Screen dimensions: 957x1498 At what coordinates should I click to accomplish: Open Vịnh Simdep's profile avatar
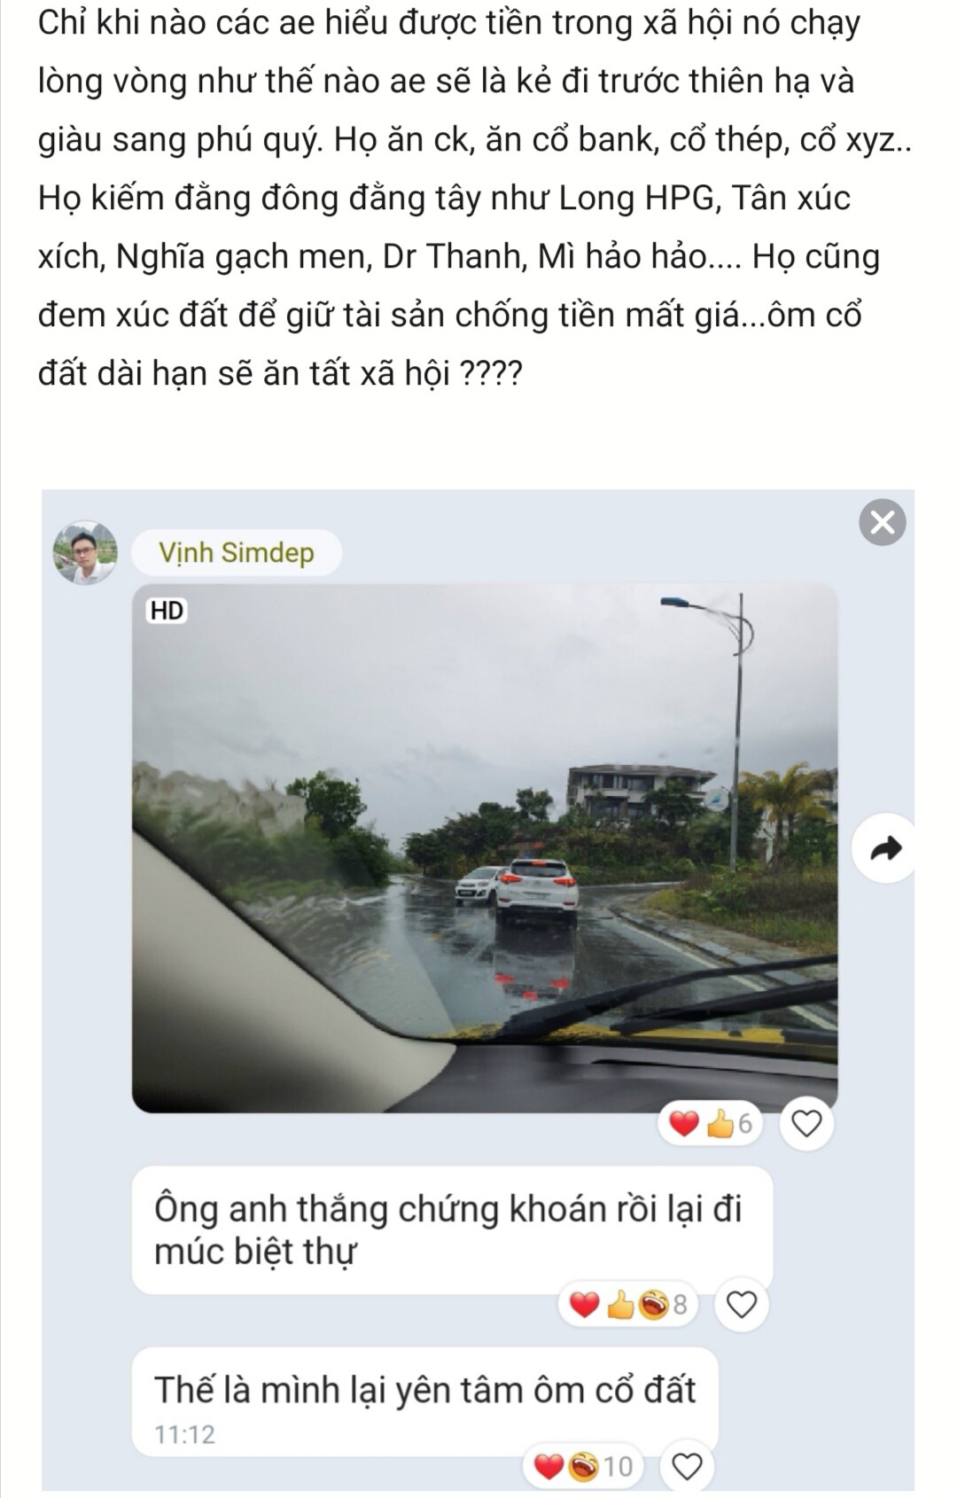click(x=85, y=552)
